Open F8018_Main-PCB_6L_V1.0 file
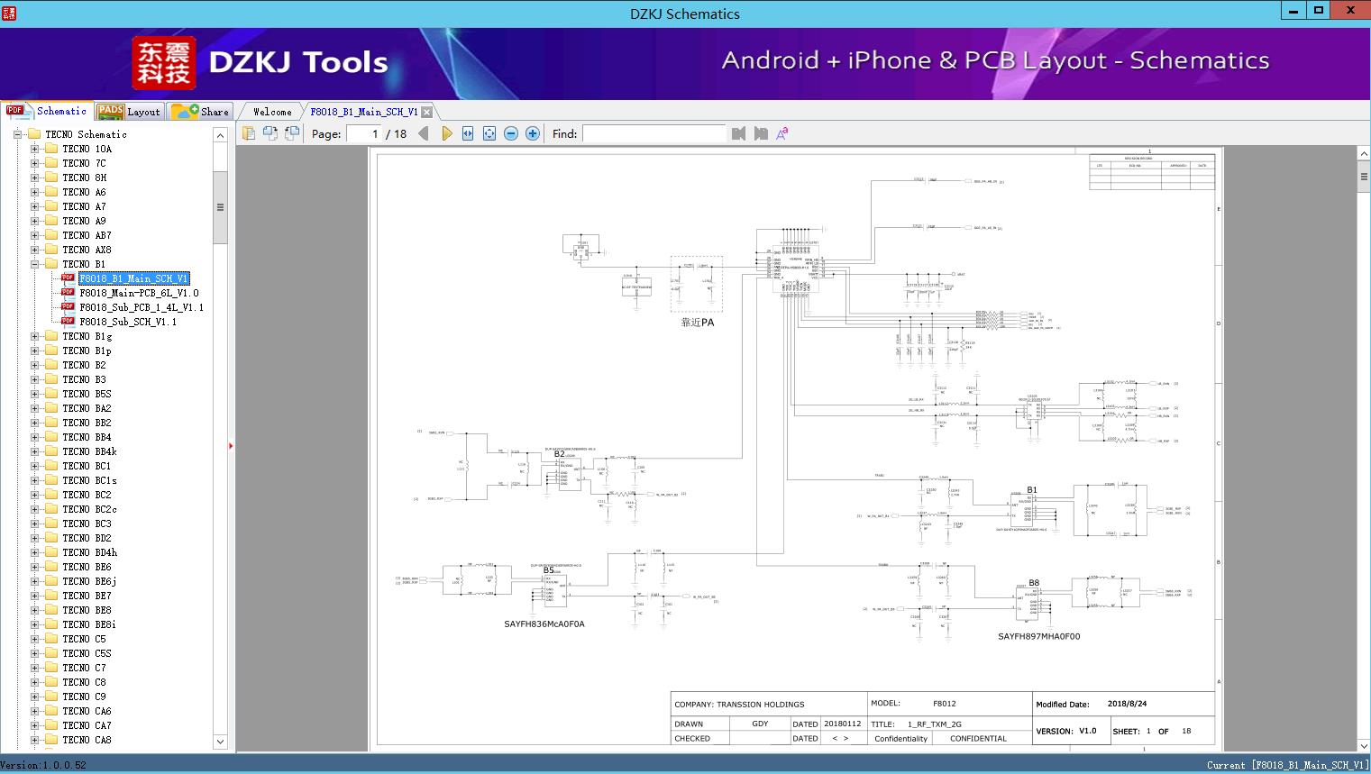Screen dimensions: 1371x774 139,293
